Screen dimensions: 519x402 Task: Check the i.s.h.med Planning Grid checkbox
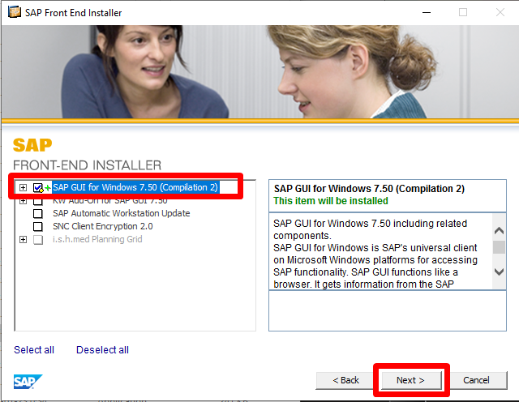[38, 240]
